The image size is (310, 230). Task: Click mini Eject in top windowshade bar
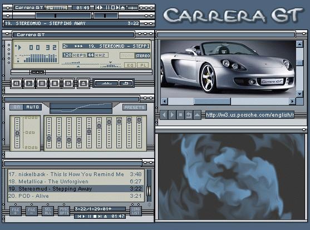123,8
